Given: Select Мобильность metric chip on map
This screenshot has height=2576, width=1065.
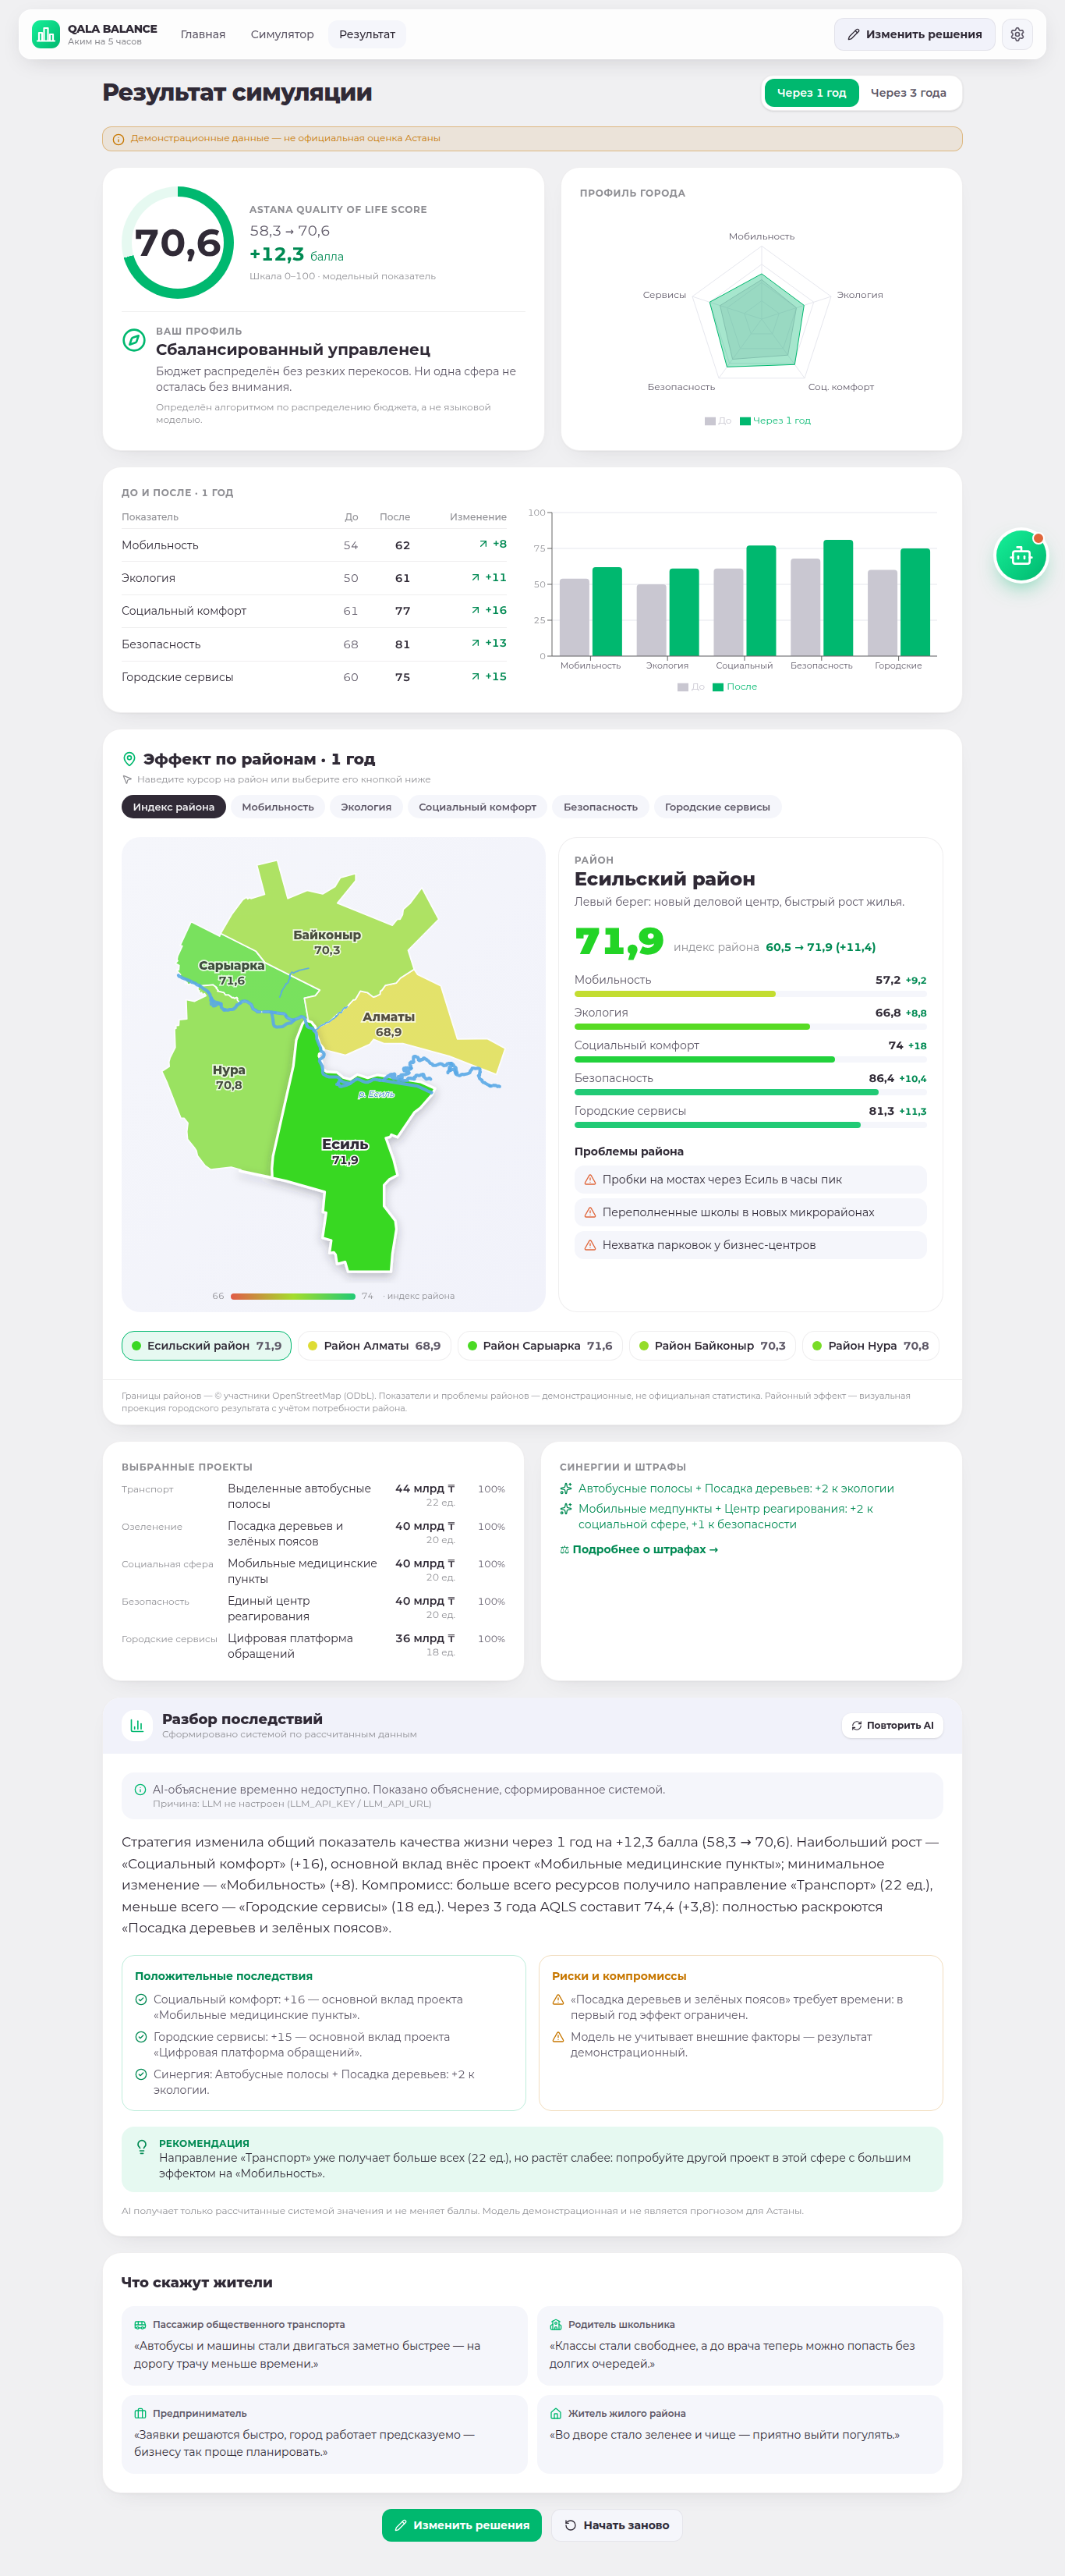Looking at the screenshot, I should (278, 807).
